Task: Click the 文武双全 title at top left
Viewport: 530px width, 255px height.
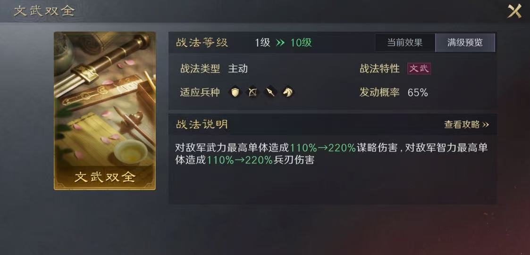Action: (44, 11)
